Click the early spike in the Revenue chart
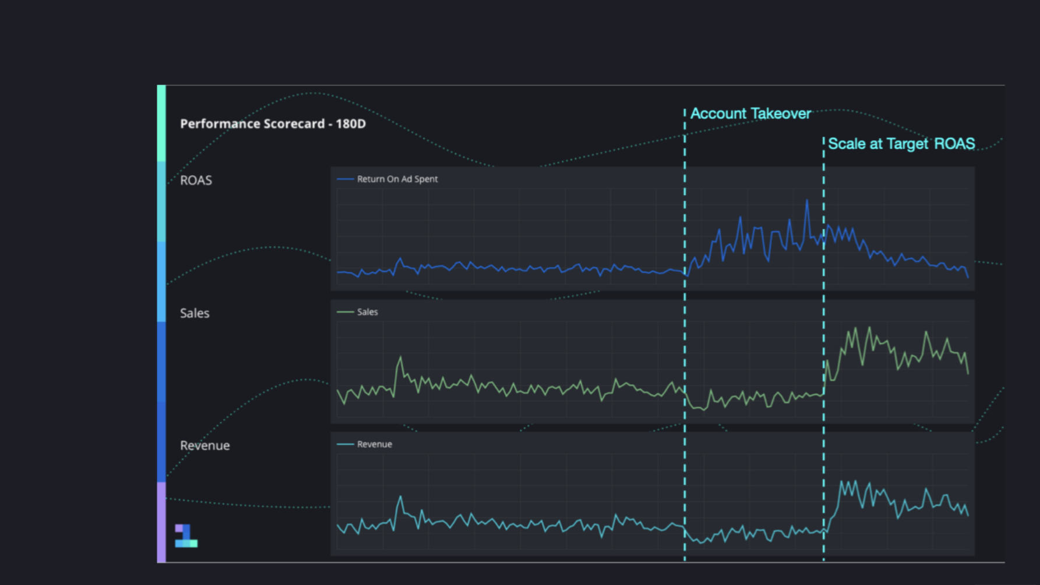The height and width of the screenshot is (585, 1040). pos(400,497)
